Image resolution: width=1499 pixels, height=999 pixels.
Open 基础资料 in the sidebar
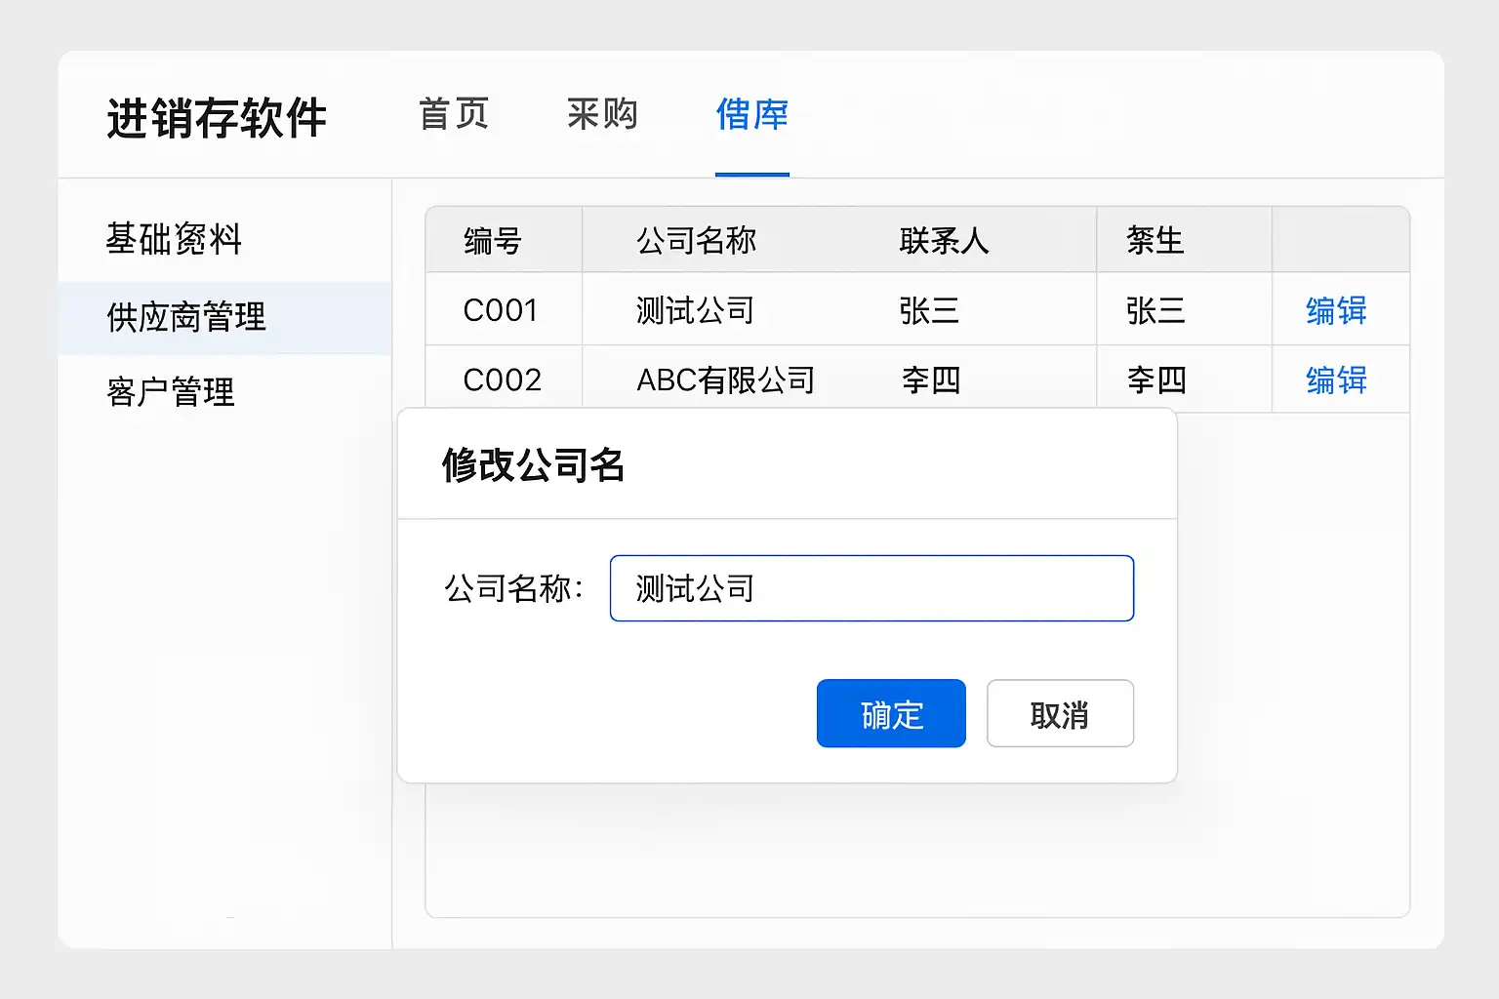click(174, 239)
